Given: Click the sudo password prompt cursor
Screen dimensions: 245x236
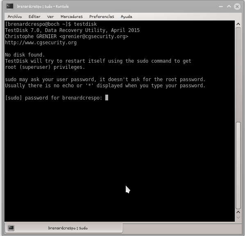Looking at the screenshot, I should (107, 98).
